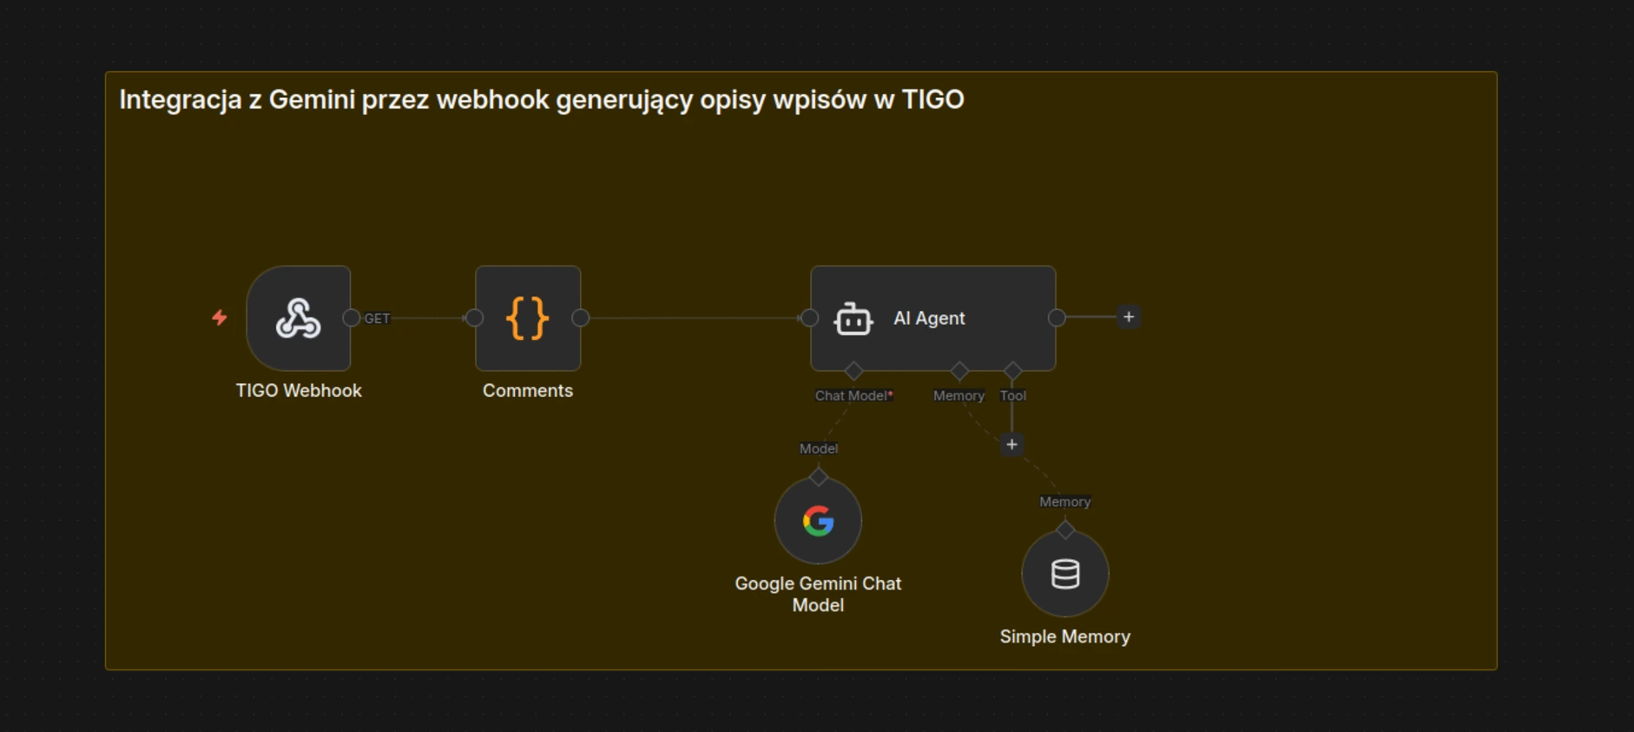The height and width of the screenshot is (732, 1634).
Task: Click the Chat Model connector diamond
Action: [853, 371]
